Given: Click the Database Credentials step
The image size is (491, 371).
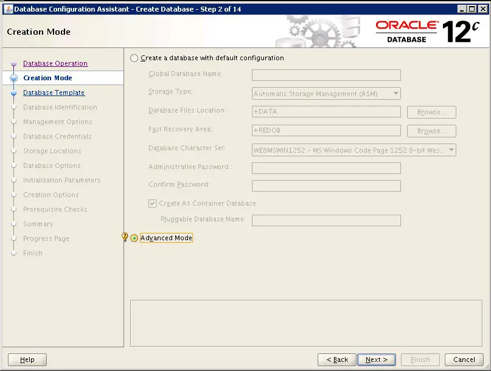Looking at the screenshot, I should click(57, 136).
